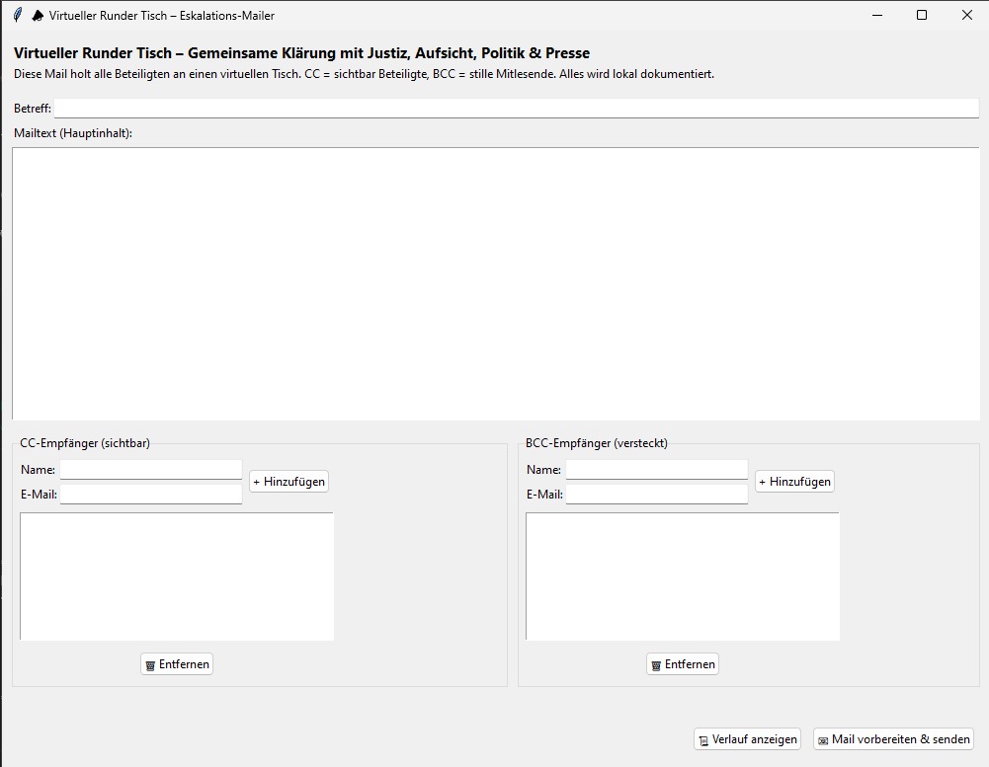Minimize the Eskalations-Mailer window

pyautogui.click(x=876, y=15)
